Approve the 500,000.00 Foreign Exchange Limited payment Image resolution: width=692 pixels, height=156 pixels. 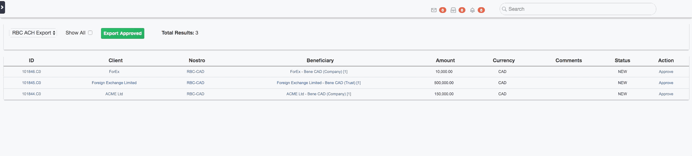[x=666, y=83]
